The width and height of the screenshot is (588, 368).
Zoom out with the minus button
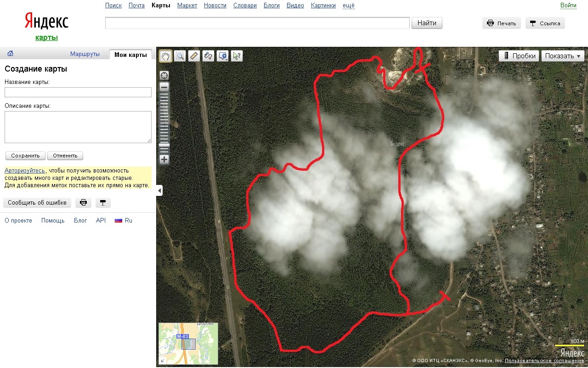[x=164, y=87]
